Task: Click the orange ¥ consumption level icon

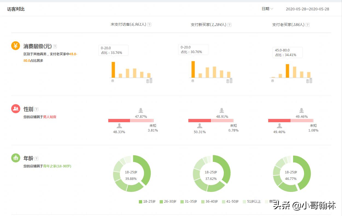Action: point(16,46)
